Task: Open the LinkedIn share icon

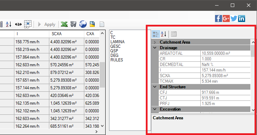Action: pos(242,18)
